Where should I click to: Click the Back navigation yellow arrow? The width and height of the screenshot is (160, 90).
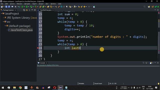pos(84,7)
